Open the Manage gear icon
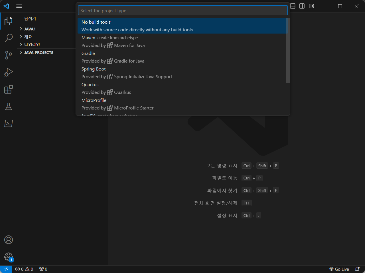This screenshot has height=273, width=365. coord(9,257)
